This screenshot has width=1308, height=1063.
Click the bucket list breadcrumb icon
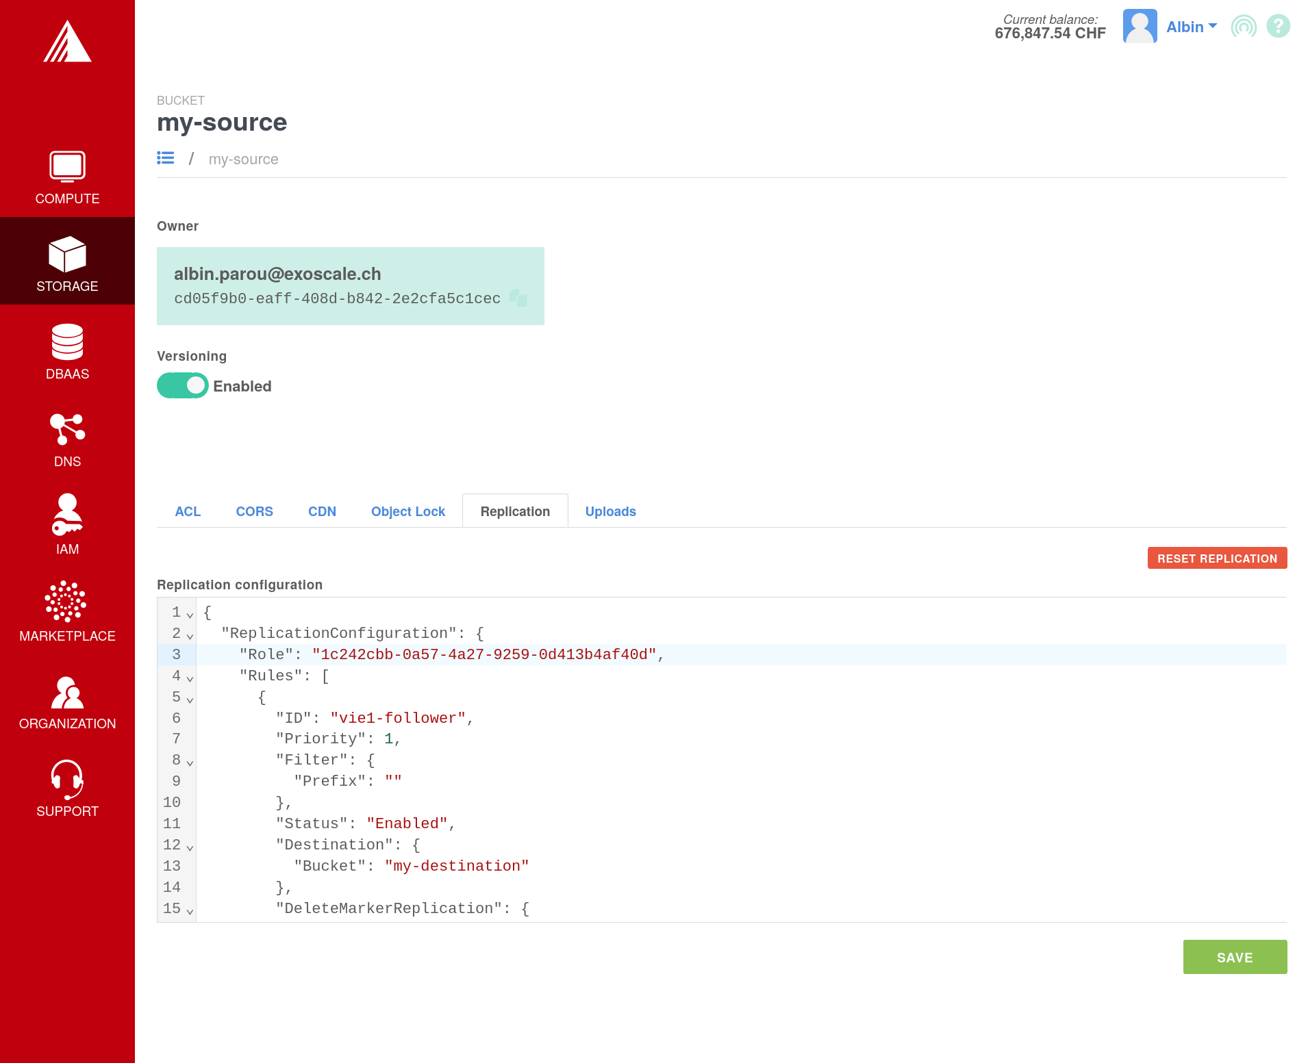tap(165, 158)
